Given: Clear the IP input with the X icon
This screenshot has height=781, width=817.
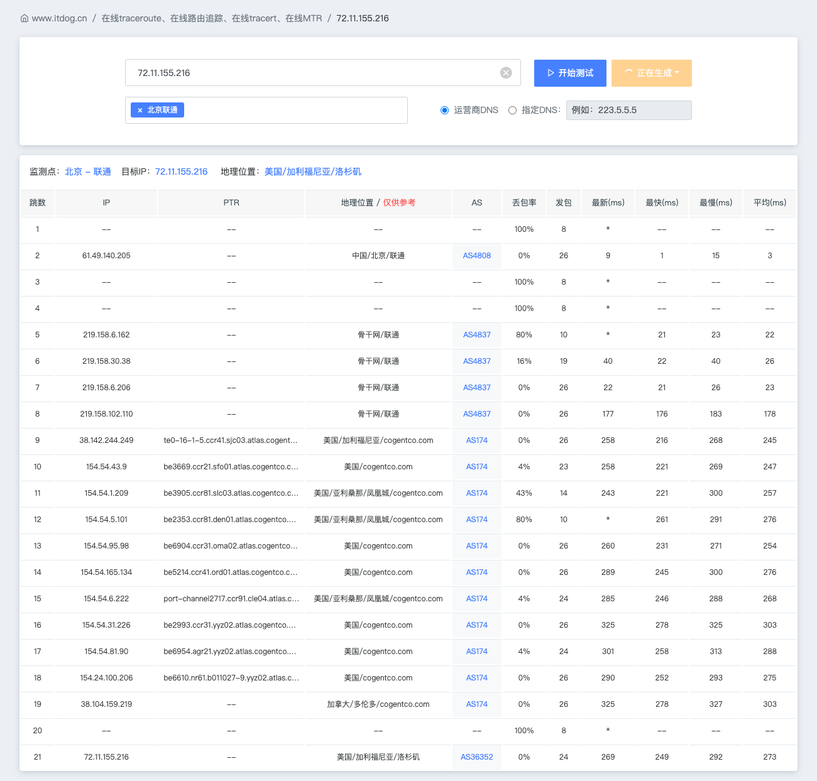Looking at the screenshot, I should click(506, 73).
